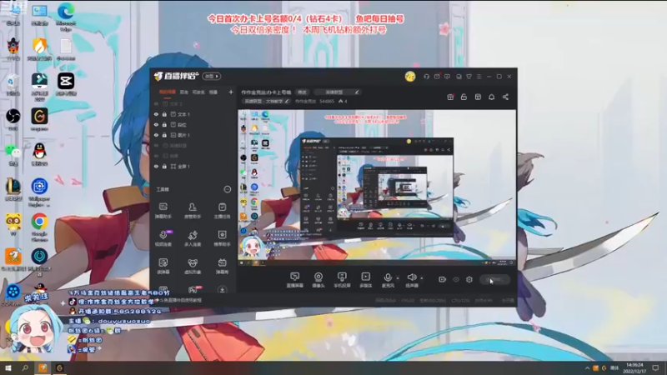Image resolution: width=667 pixels, height=375 pixels.
Task: Select the 全屏 1 source row
Action: (x=193, y=166)
